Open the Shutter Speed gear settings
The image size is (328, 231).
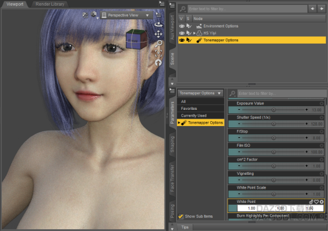pos(322,117)
